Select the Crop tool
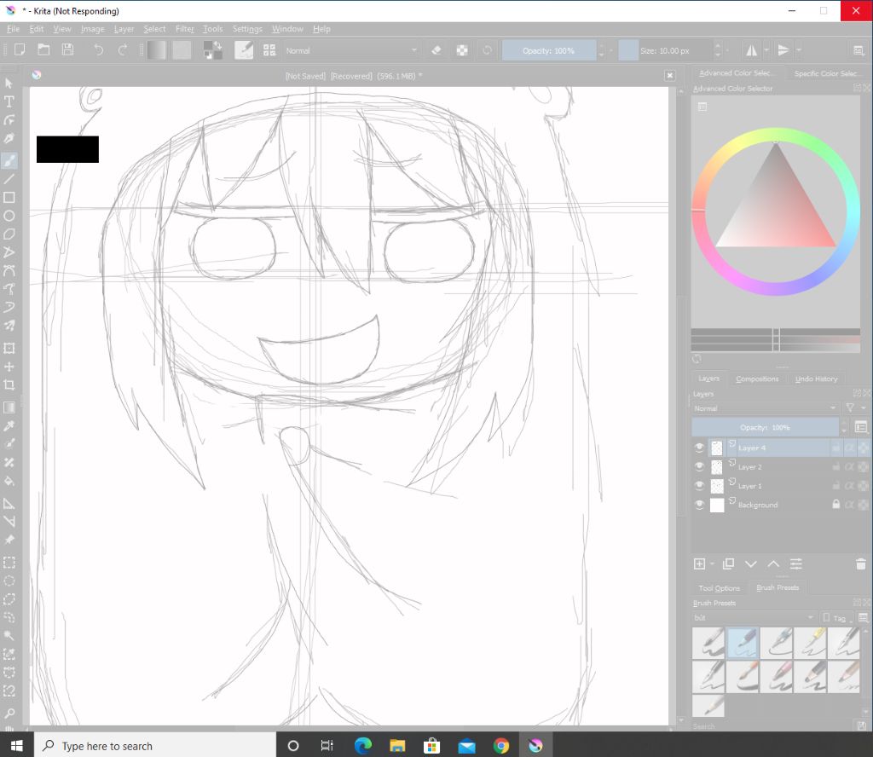 point(9,385)
